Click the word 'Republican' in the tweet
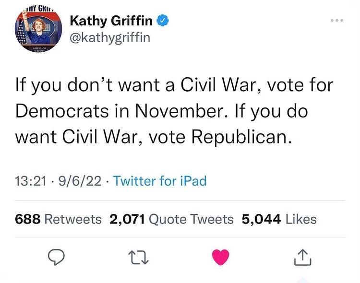Image resolution: width=360 pixels, height=283 pixels. (x=241, y=137)
